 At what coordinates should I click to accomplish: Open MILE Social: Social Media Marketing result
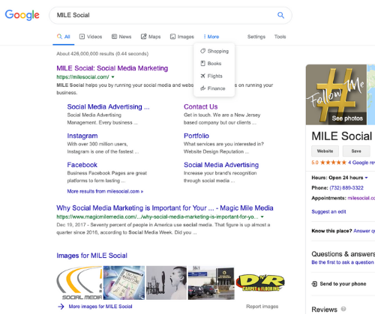click(x=112, y=68)
